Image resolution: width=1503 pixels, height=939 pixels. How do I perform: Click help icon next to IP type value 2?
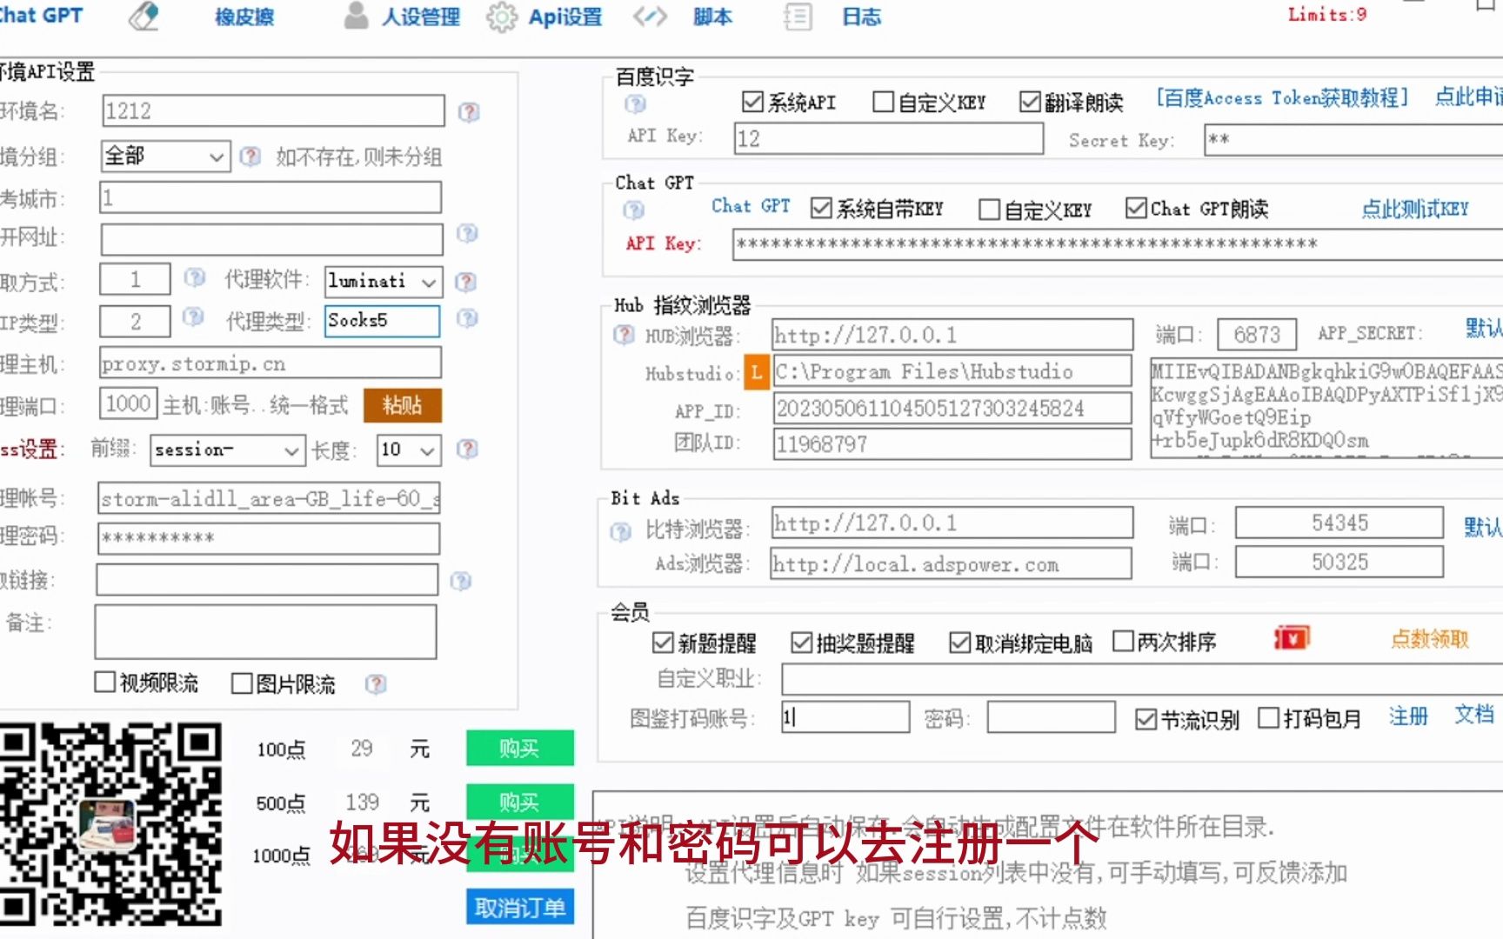(x=193, y=318)
